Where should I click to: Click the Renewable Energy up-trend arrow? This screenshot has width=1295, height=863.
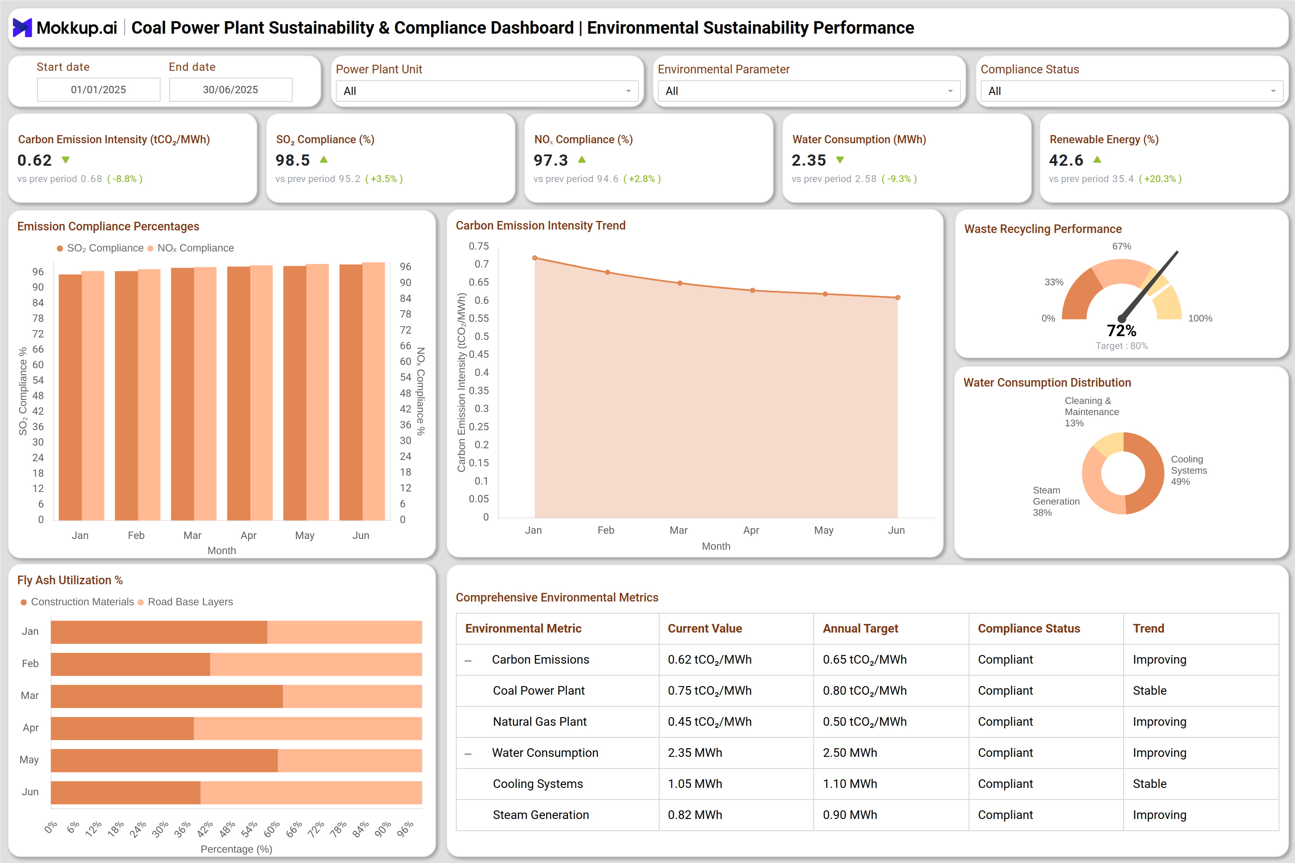pyautogui.click(x=1097, y=160)
